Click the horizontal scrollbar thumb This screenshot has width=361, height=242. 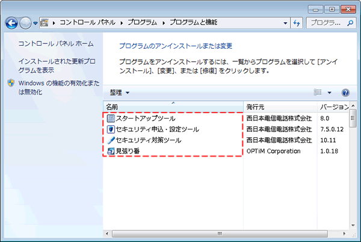220,234
